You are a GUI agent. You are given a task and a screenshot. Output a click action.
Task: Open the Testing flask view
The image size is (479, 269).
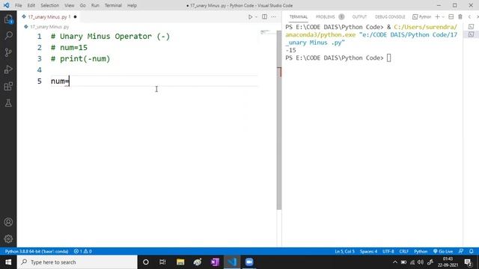[x=8, y=103]
